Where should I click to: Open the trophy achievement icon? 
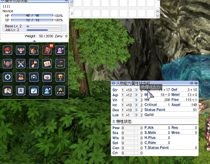point(60,77)
